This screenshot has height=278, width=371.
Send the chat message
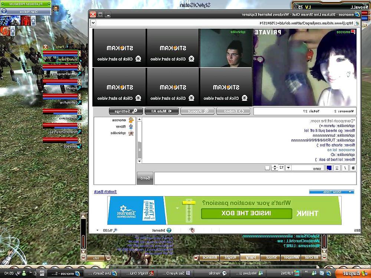point(145,178)
